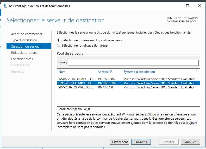Viewport: 206px width, 149px height.
Task: Jump to the 'Fonctionnalités' step
Action: 22,59
